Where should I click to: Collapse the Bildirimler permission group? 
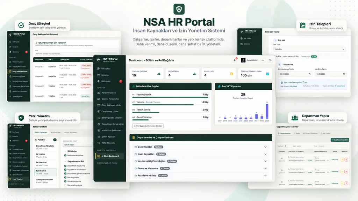(65, 151)
